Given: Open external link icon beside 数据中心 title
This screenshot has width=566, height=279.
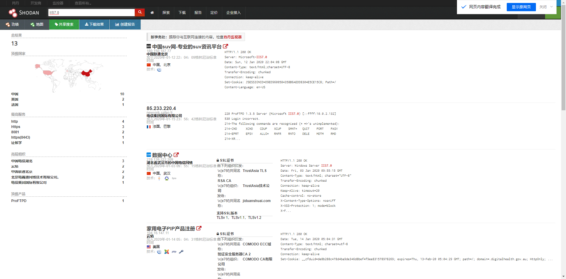Looking at the screenshot, I should (176, 155).
